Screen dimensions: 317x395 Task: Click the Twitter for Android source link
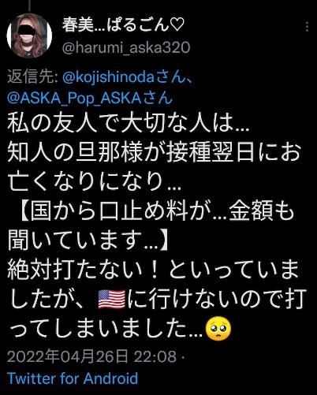click(73, 378)
